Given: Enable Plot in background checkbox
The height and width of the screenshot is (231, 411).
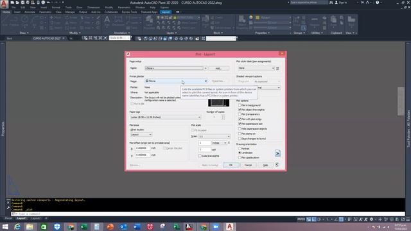Looking at the screenshot, I should (240, 105).
